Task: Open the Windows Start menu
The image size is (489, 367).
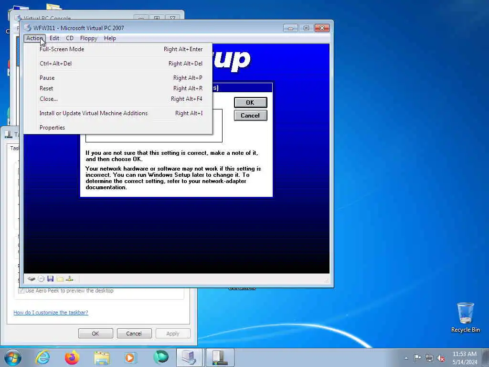Action: tap(13, 357)
